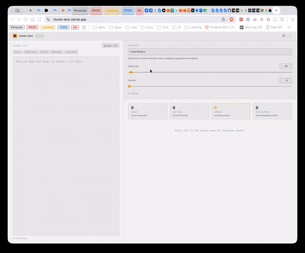Show more bookmarks with double chevron

click(x=289, y=27)
